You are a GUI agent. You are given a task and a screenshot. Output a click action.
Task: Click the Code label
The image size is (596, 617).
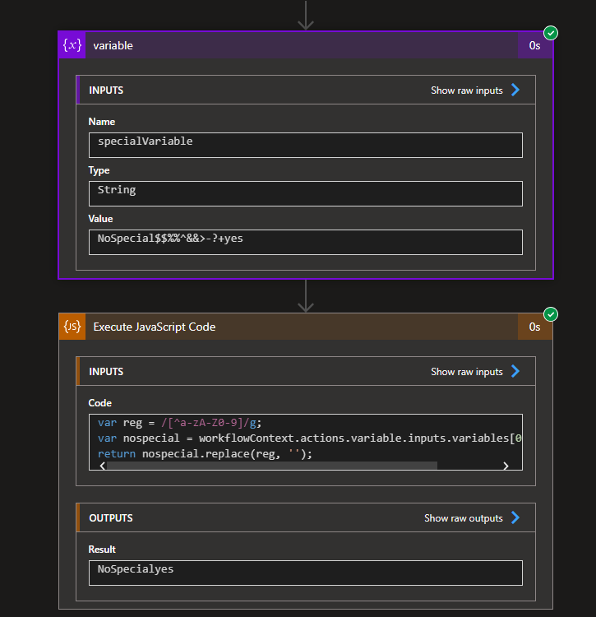click(99, 403)
